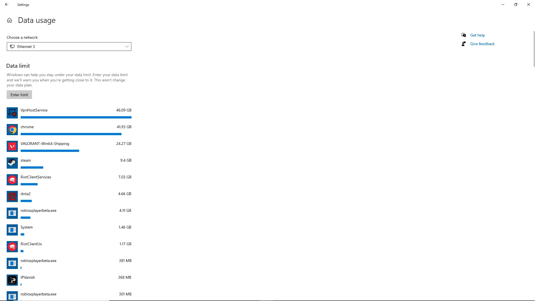The image size is (535, 301).
Task: Click the VALORANT-Win64-Shipping name
Action: (45, 144)
